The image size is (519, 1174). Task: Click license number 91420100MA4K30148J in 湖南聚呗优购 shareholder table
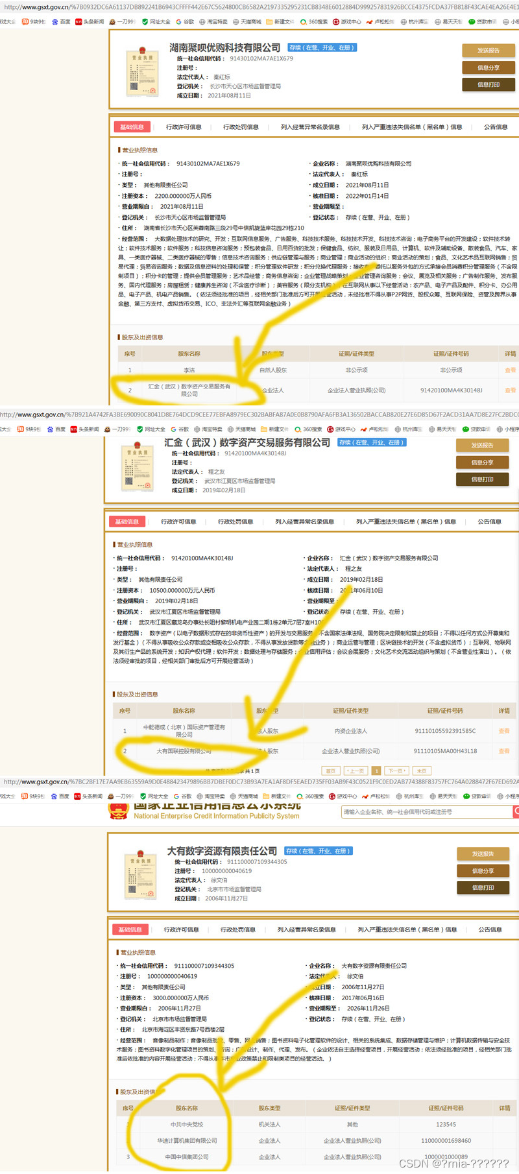point(452,390)
